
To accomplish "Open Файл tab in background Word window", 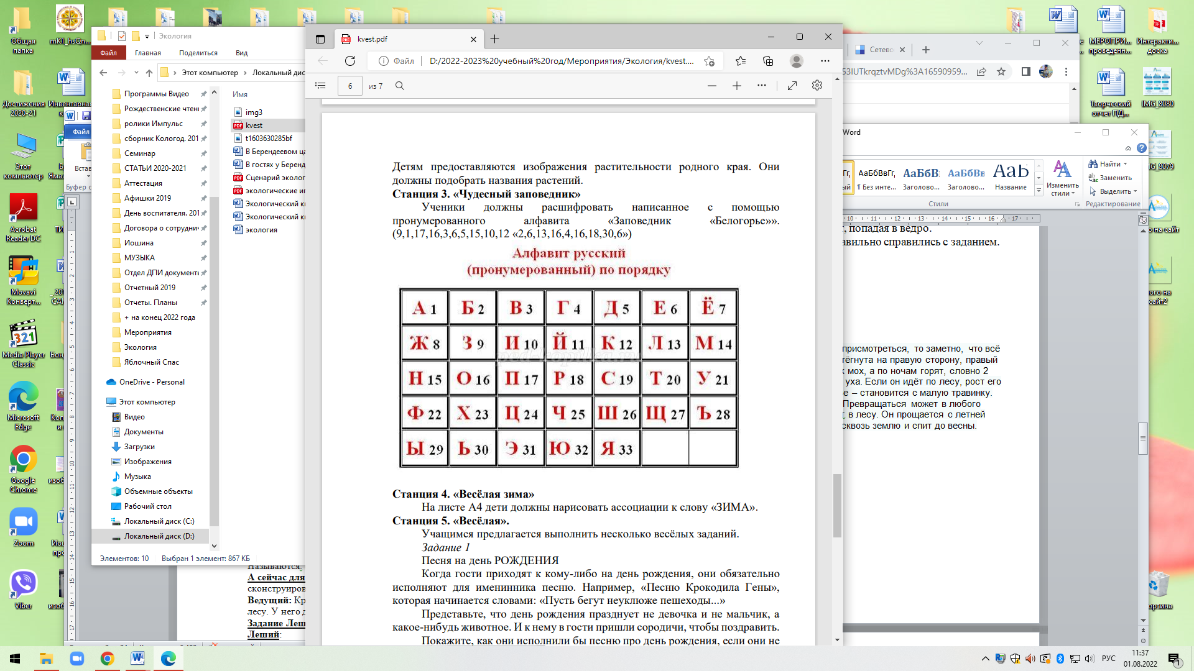I will pos(81,132).
